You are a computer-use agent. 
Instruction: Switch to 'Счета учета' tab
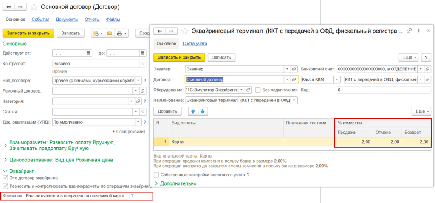195,43
